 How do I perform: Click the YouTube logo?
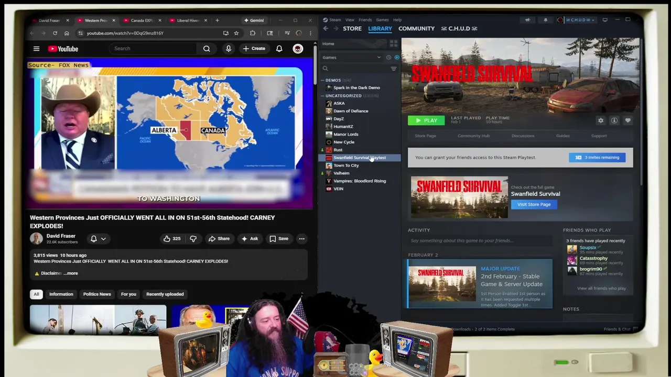point(63,49)
